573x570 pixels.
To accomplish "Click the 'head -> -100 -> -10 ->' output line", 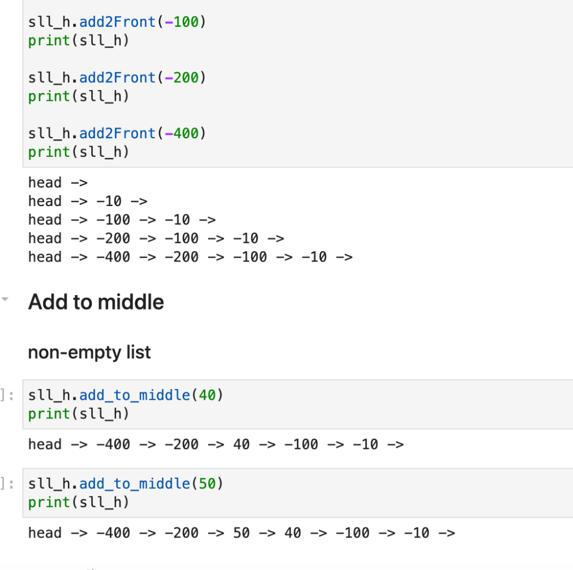I will [122, 219].
